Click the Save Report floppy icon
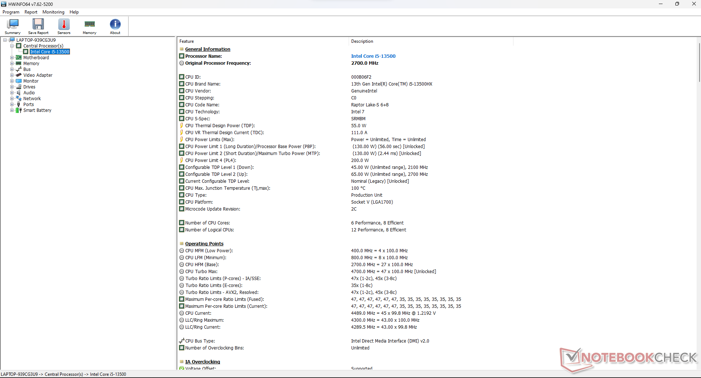 [x=38, y=24]
